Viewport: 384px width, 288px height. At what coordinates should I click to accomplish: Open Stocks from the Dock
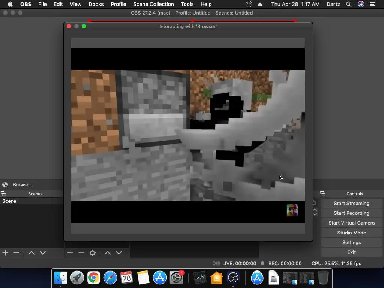point(200,277)
